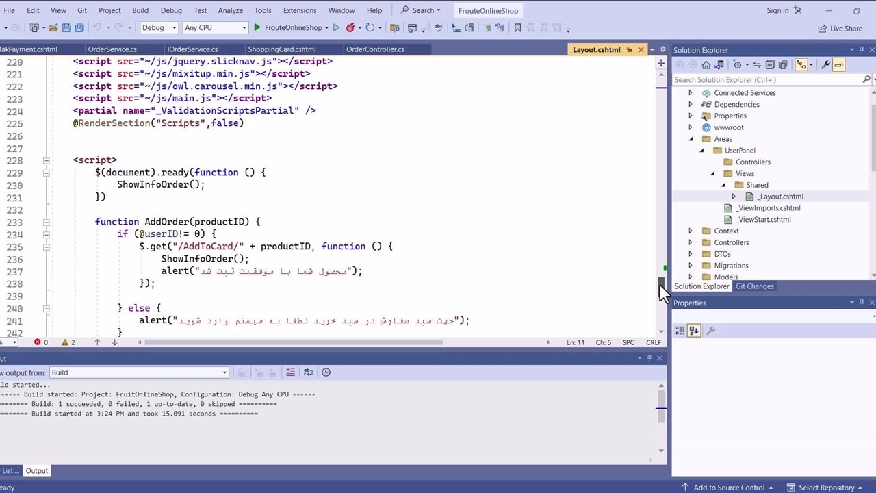
Task: Run the FrouteOnlineShop project
Action: (x=287, y=28)
